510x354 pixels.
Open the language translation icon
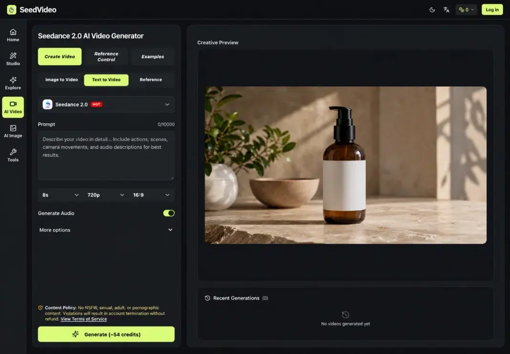[446, 10]
